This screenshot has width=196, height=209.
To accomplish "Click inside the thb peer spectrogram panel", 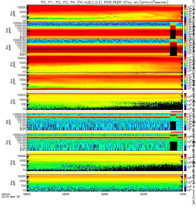I will click(x=105, y=30).
